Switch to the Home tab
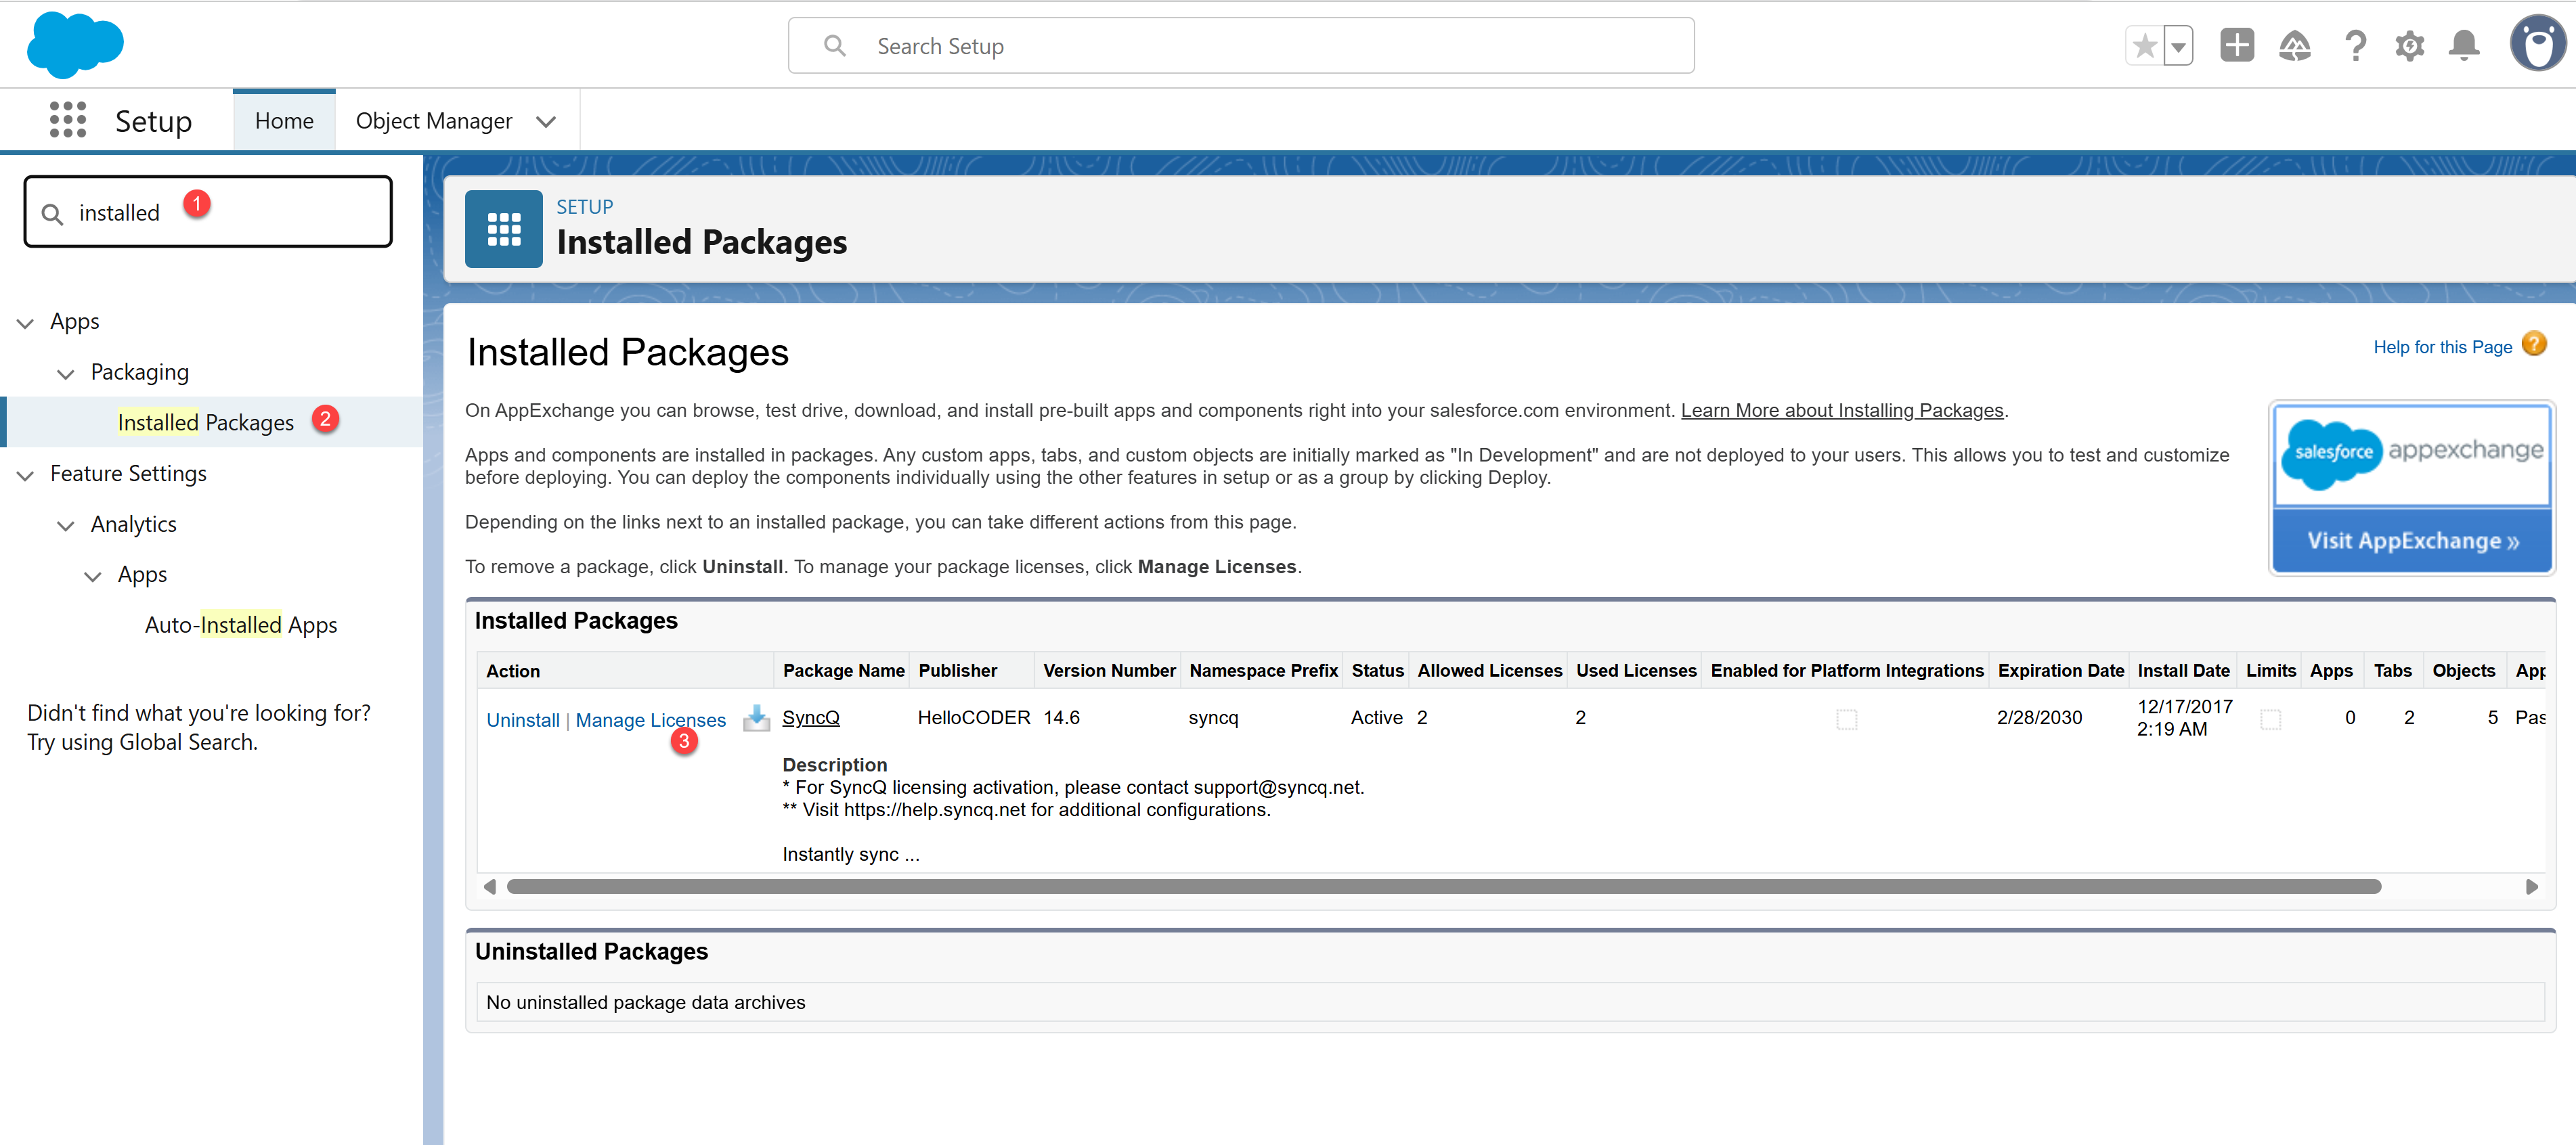Screen dimensions: 2576x1145 pos(284,121)
